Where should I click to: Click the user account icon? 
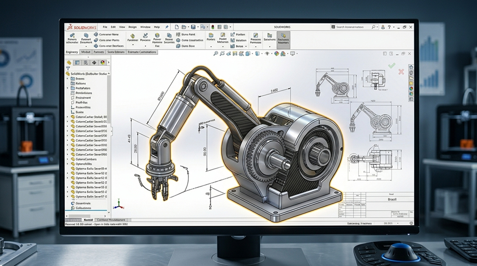[x=383, y=27]
